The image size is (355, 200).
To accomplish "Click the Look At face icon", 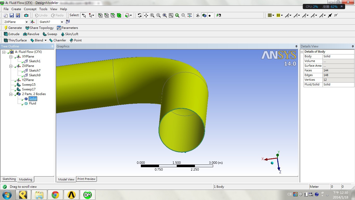I will [219, 15].
